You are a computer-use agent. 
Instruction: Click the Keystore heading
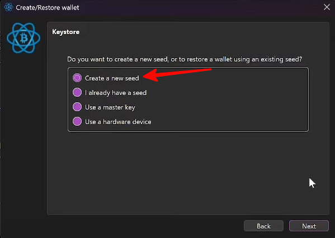click(x=66, y=32)
